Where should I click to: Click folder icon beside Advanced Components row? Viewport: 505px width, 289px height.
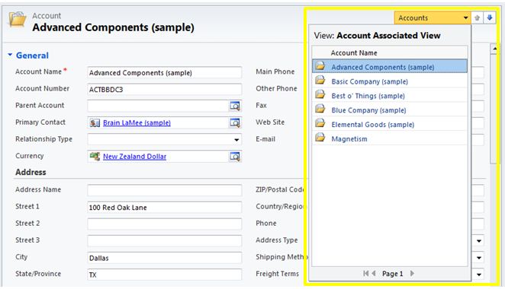tap(320, 66)
